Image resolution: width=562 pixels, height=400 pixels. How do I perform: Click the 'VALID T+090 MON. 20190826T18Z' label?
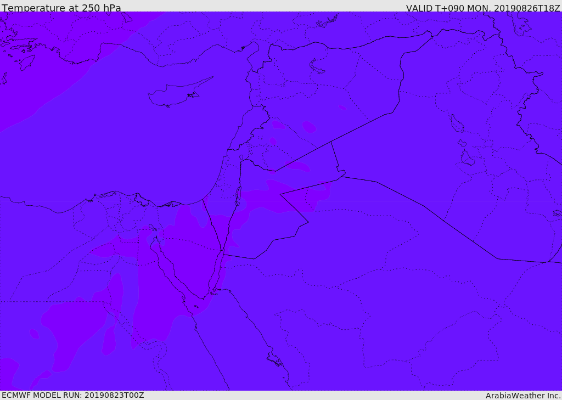coord(483,8)
